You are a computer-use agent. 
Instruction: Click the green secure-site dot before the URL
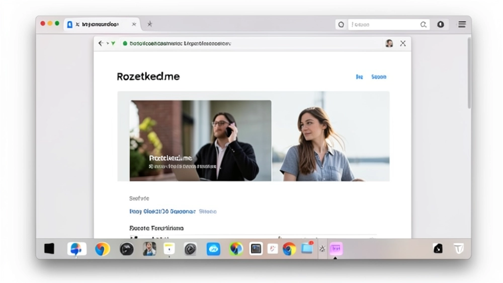point(125,44)
